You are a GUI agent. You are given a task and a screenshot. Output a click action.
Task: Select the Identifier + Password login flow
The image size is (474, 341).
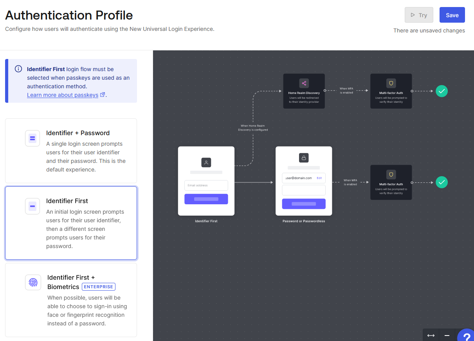71,150
